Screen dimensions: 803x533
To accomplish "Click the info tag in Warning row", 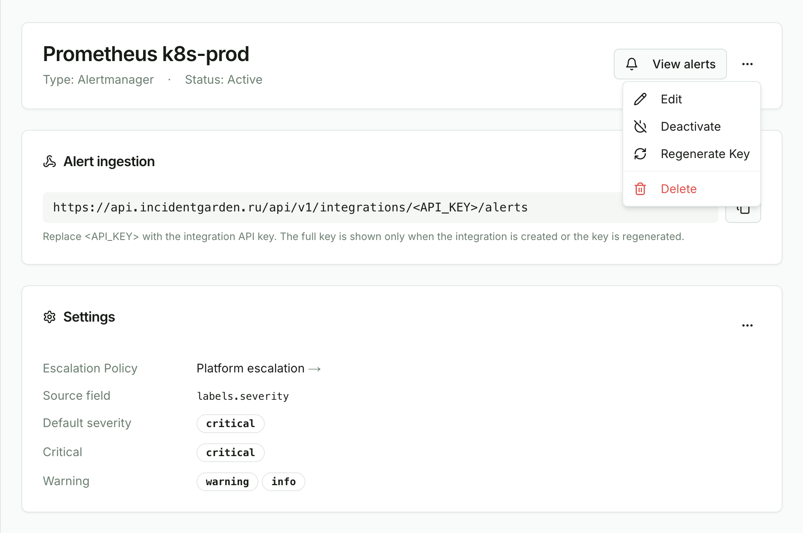I will 284,482.
